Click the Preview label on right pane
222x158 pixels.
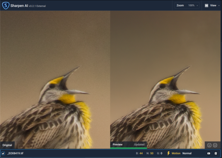tap(118, 145)
